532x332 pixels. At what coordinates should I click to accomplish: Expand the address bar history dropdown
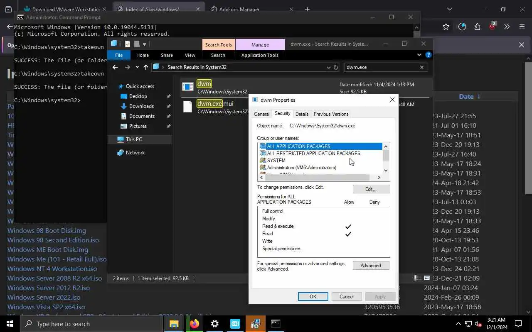click(x=329, y=67)
